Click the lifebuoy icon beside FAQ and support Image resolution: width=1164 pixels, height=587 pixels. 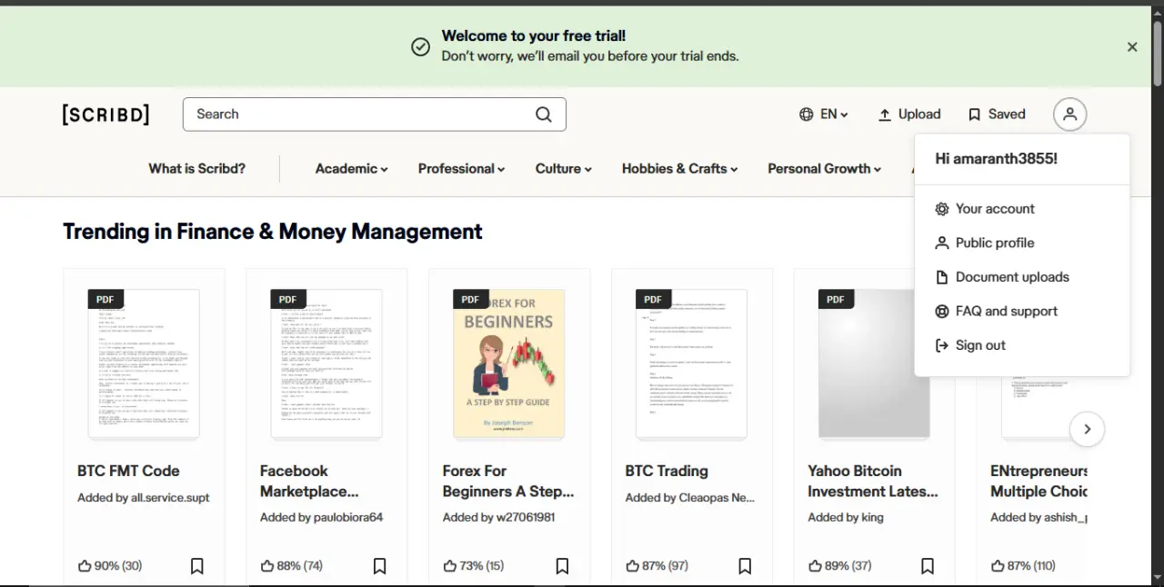[x=942, y=311]
